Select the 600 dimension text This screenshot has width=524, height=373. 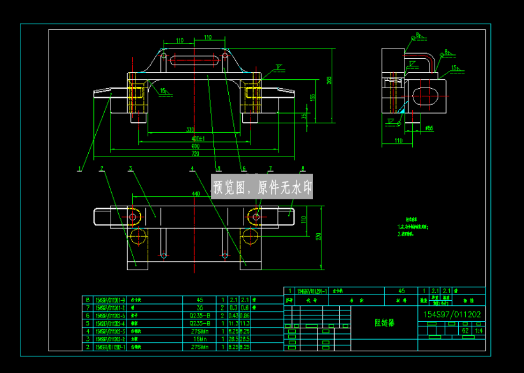pyautogui.click(x=195, y=146)
